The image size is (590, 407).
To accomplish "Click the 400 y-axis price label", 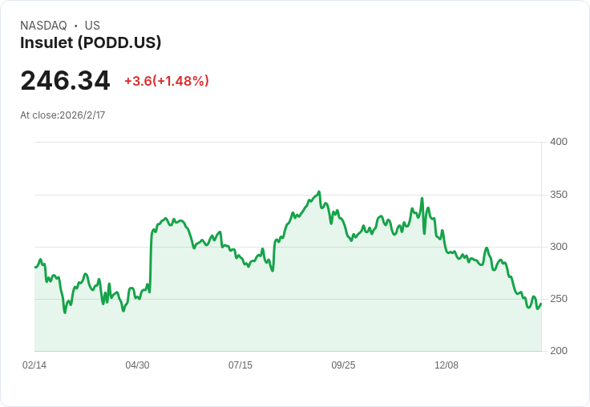I will coord(558,142).
